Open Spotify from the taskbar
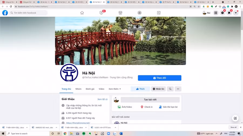 tap(84, 134)
